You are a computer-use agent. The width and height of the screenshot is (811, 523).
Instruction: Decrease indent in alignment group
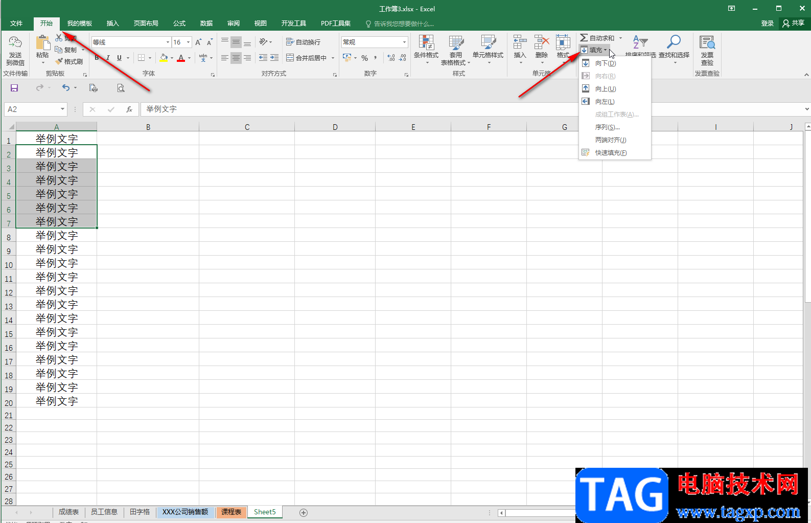[263, 58]
